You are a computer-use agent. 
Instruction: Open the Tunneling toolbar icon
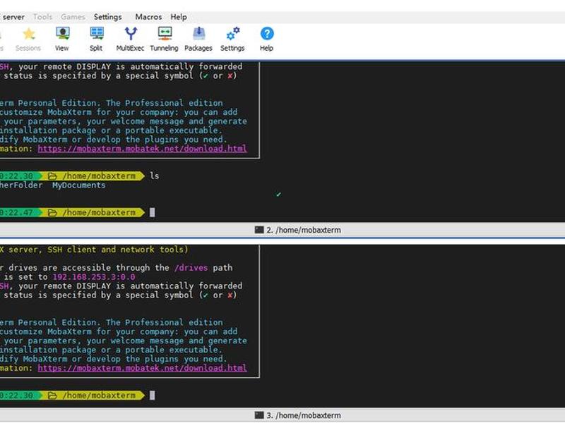165,33
